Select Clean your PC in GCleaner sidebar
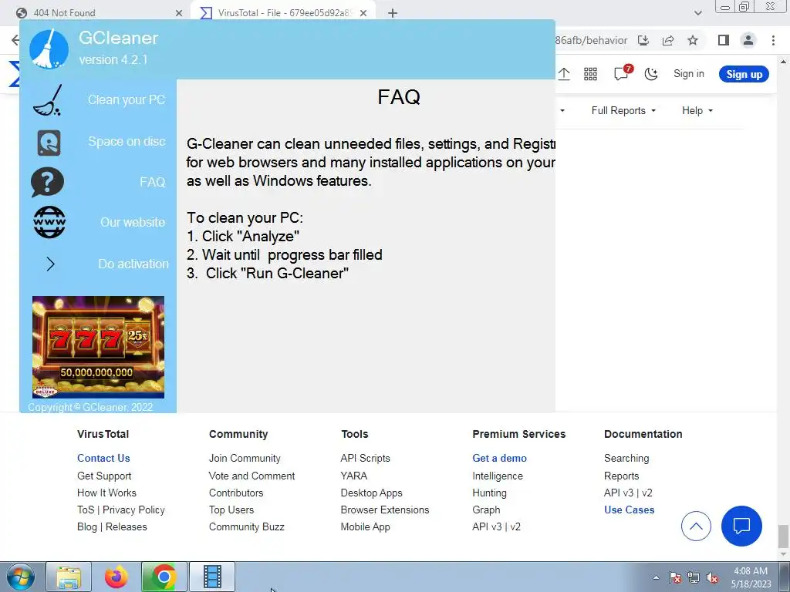Screen dimensions: 790x592 pos(127,99)
